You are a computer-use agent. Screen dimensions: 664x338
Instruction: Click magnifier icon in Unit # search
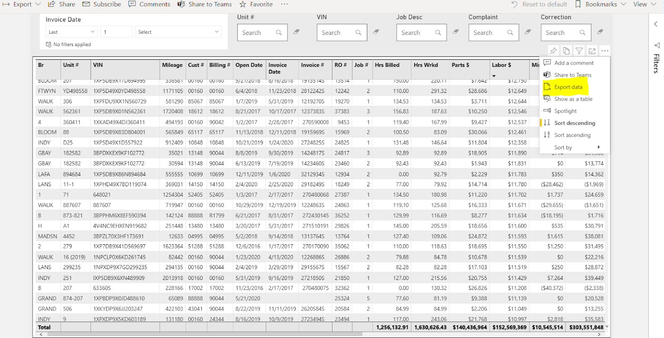(279, 32)
